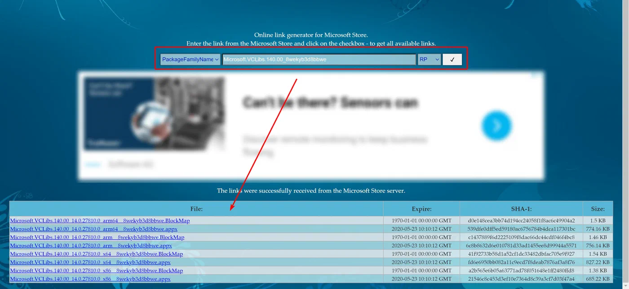
Task: Click the checkmark generate button
Action: (x=452, y=60)
